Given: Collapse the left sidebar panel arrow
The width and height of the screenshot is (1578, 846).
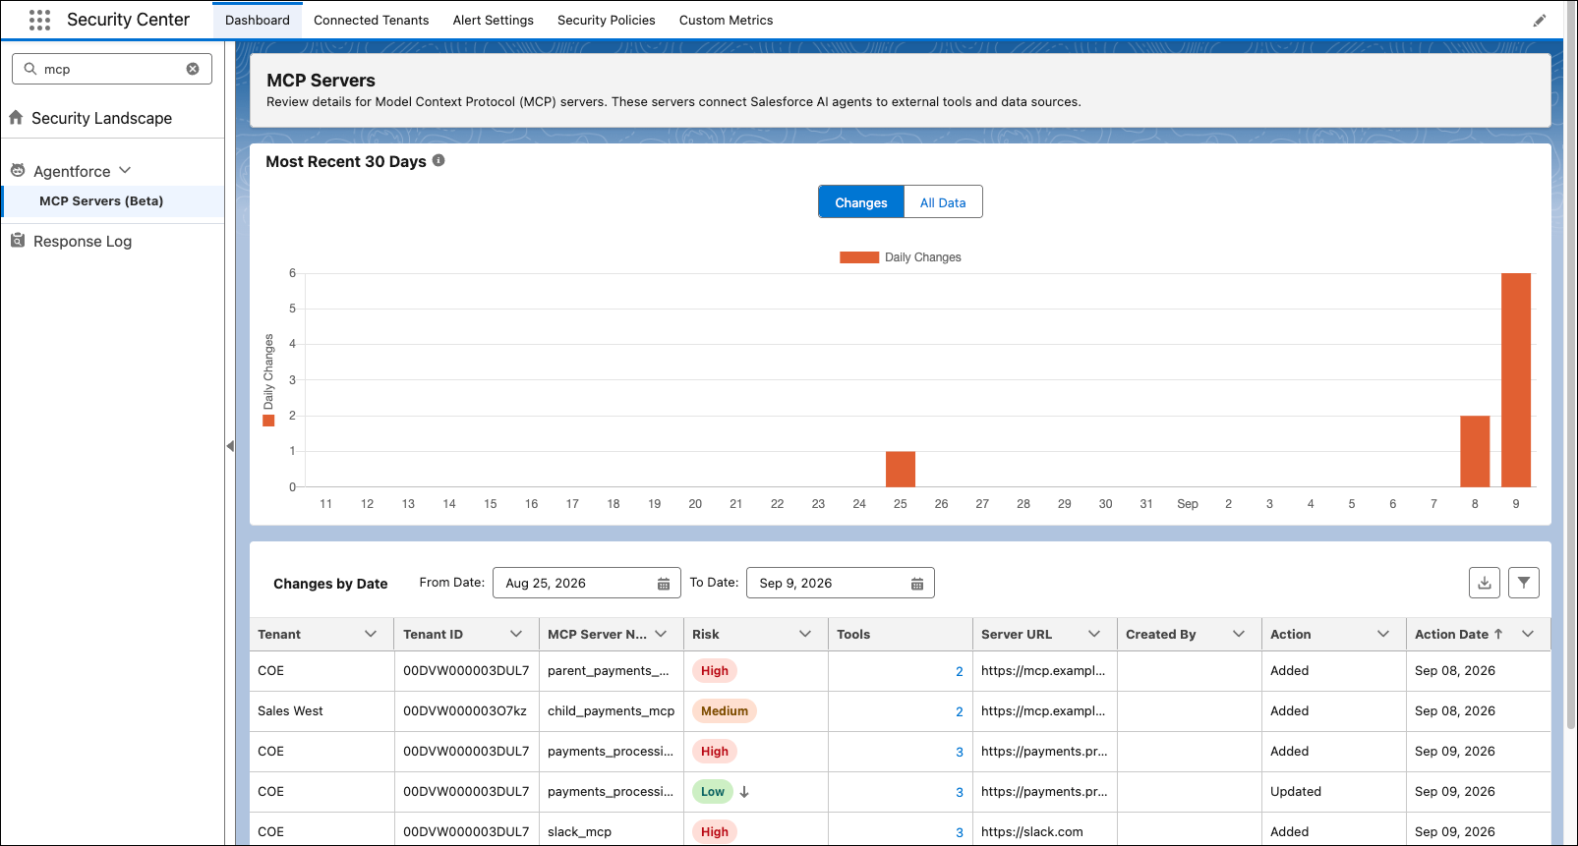Looking at the screenshot, I should point(230,446).
